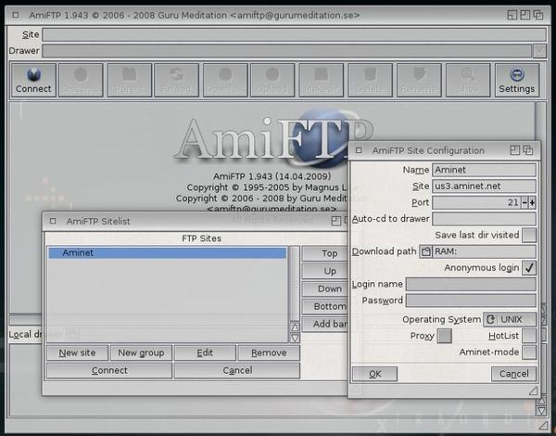Image resolution: width=556 pixels, height=436 pixels.
Task: Tick the Aminet-mode checkbox
Action: pos(529,353)
